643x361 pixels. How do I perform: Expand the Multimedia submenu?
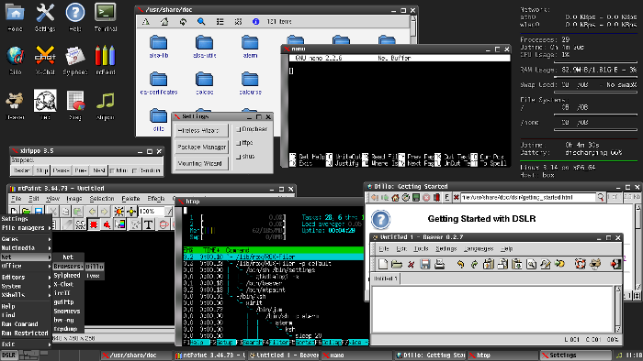(x=26, y=248)
